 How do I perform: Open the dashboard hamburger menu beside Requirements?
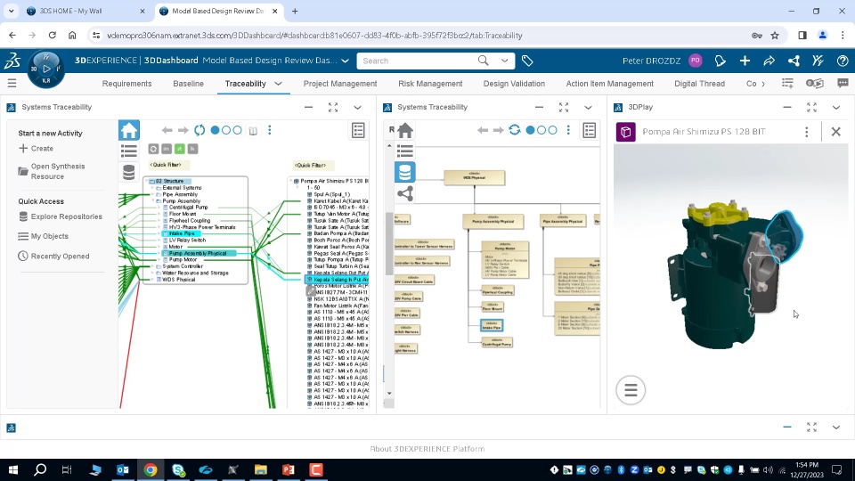12,84
